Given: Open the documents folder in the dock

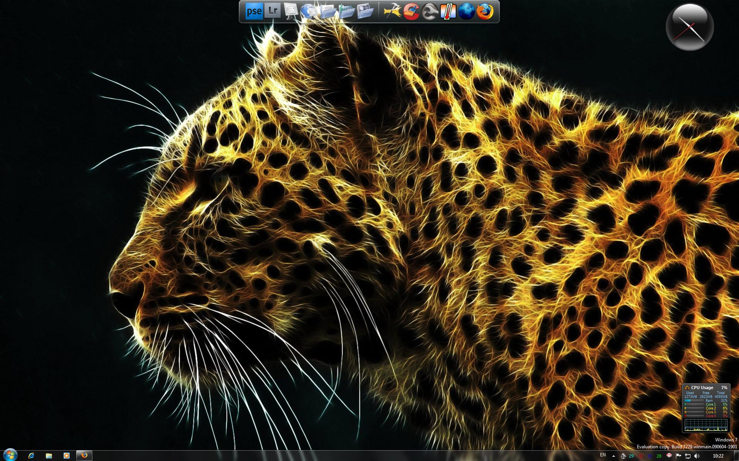Looking at the screenshot, I should click(328, 11).
